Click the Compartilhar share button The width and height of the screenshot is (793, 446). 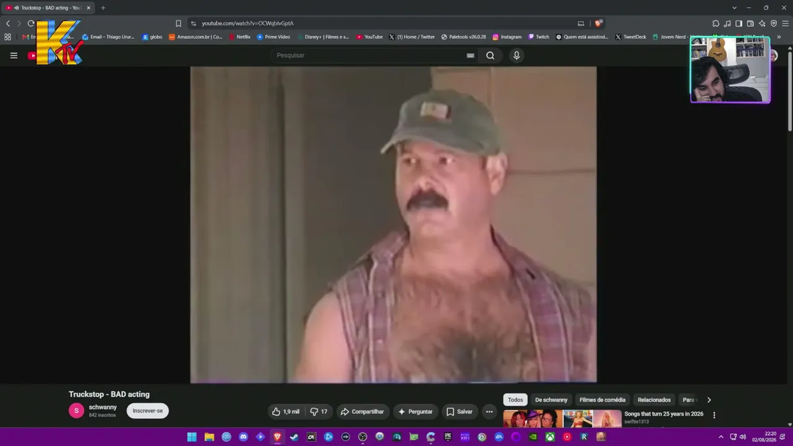coord(362,411)
